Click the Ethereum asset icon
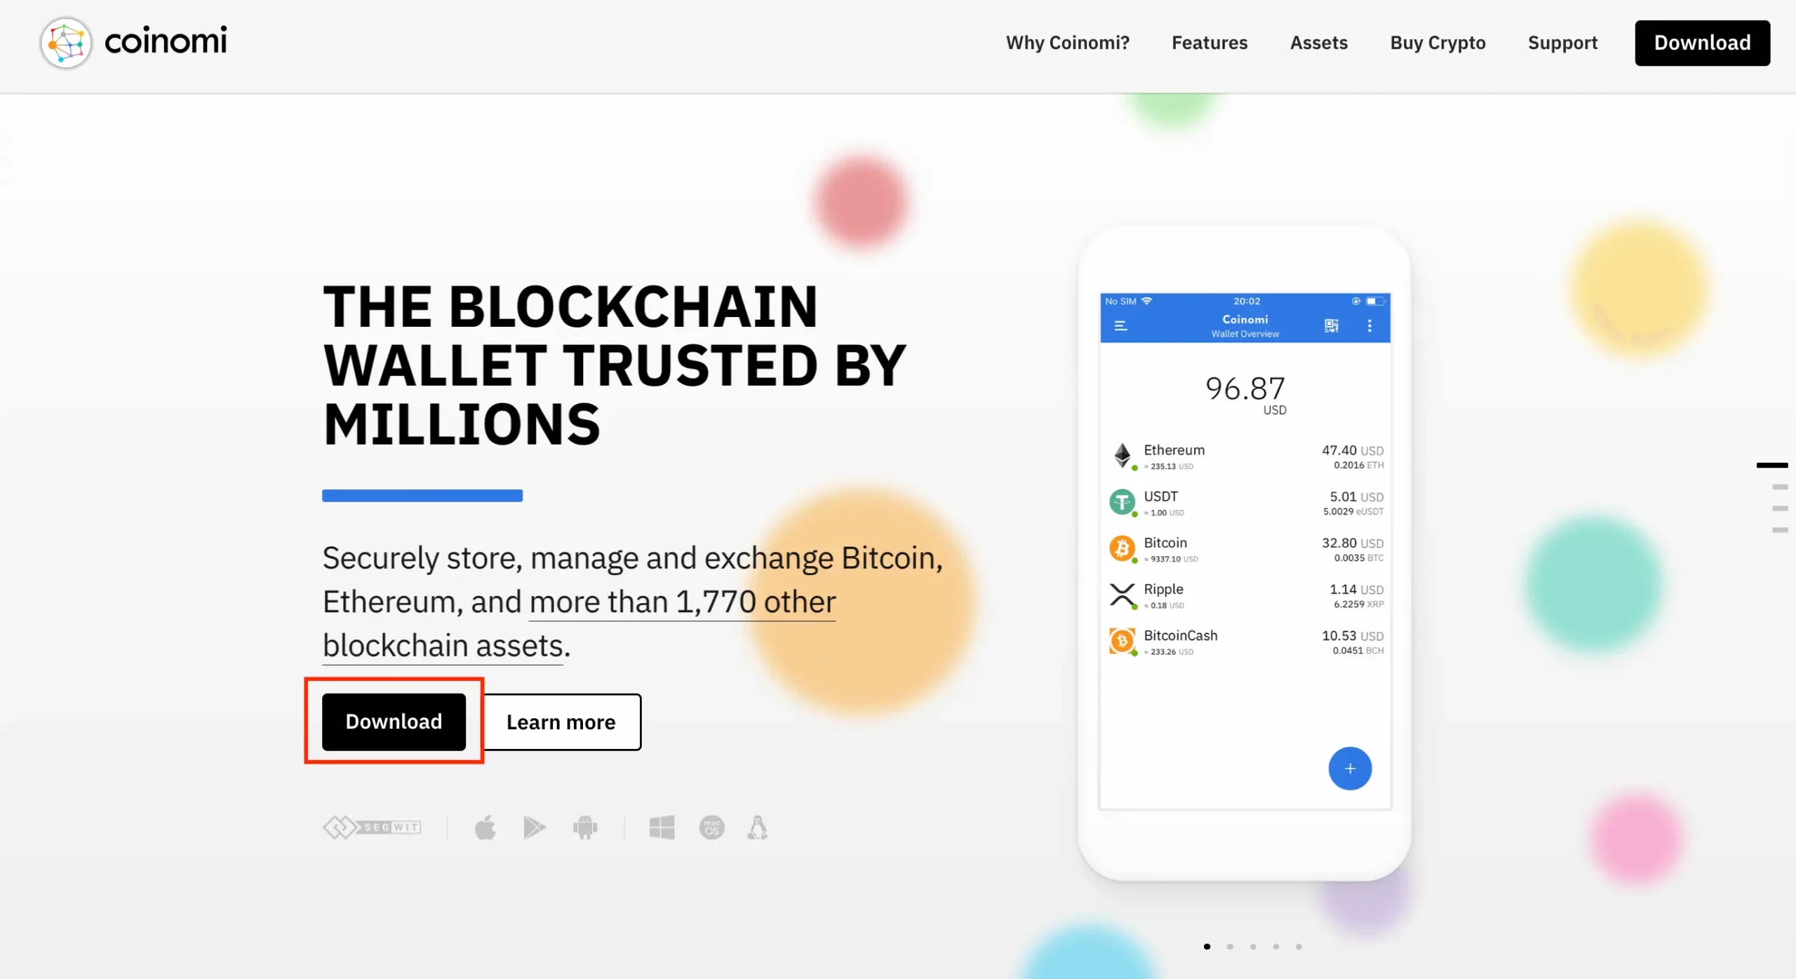This screenshot has width=1796, height=979. point(1120,454)
